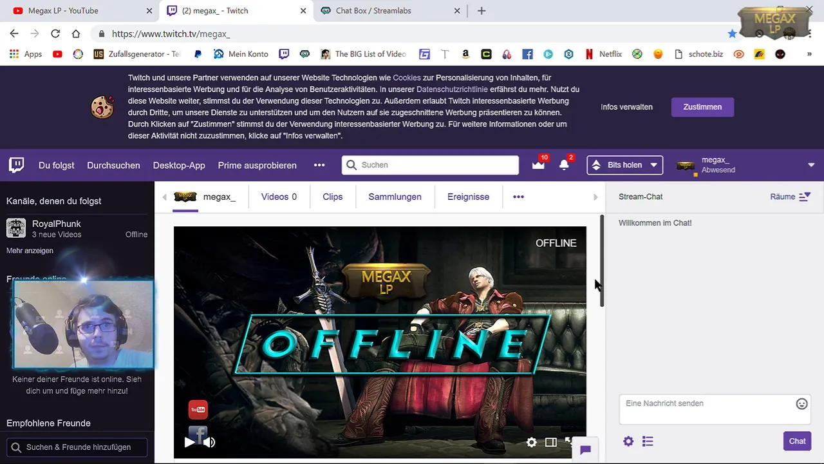The image size is (824, 464).
Task: Play the offline video player
Action: (189, 442)
